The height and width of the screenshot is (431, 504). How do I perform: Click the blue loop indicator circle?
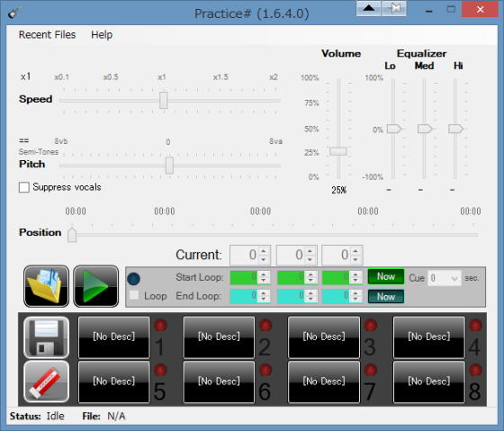pos(133,279)
